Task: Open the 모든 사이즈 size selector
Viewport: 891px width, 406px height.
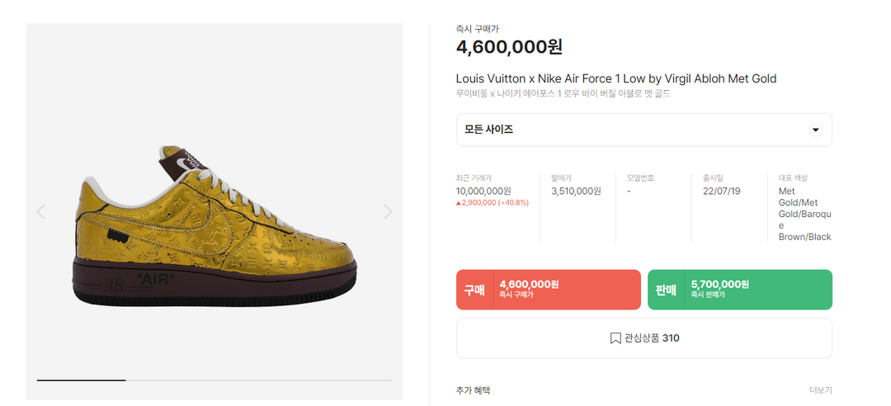Action: (x=643, y=130)
